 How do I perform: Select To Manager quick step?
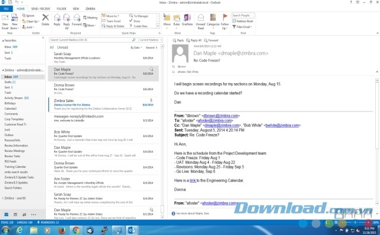click(139, 16)
